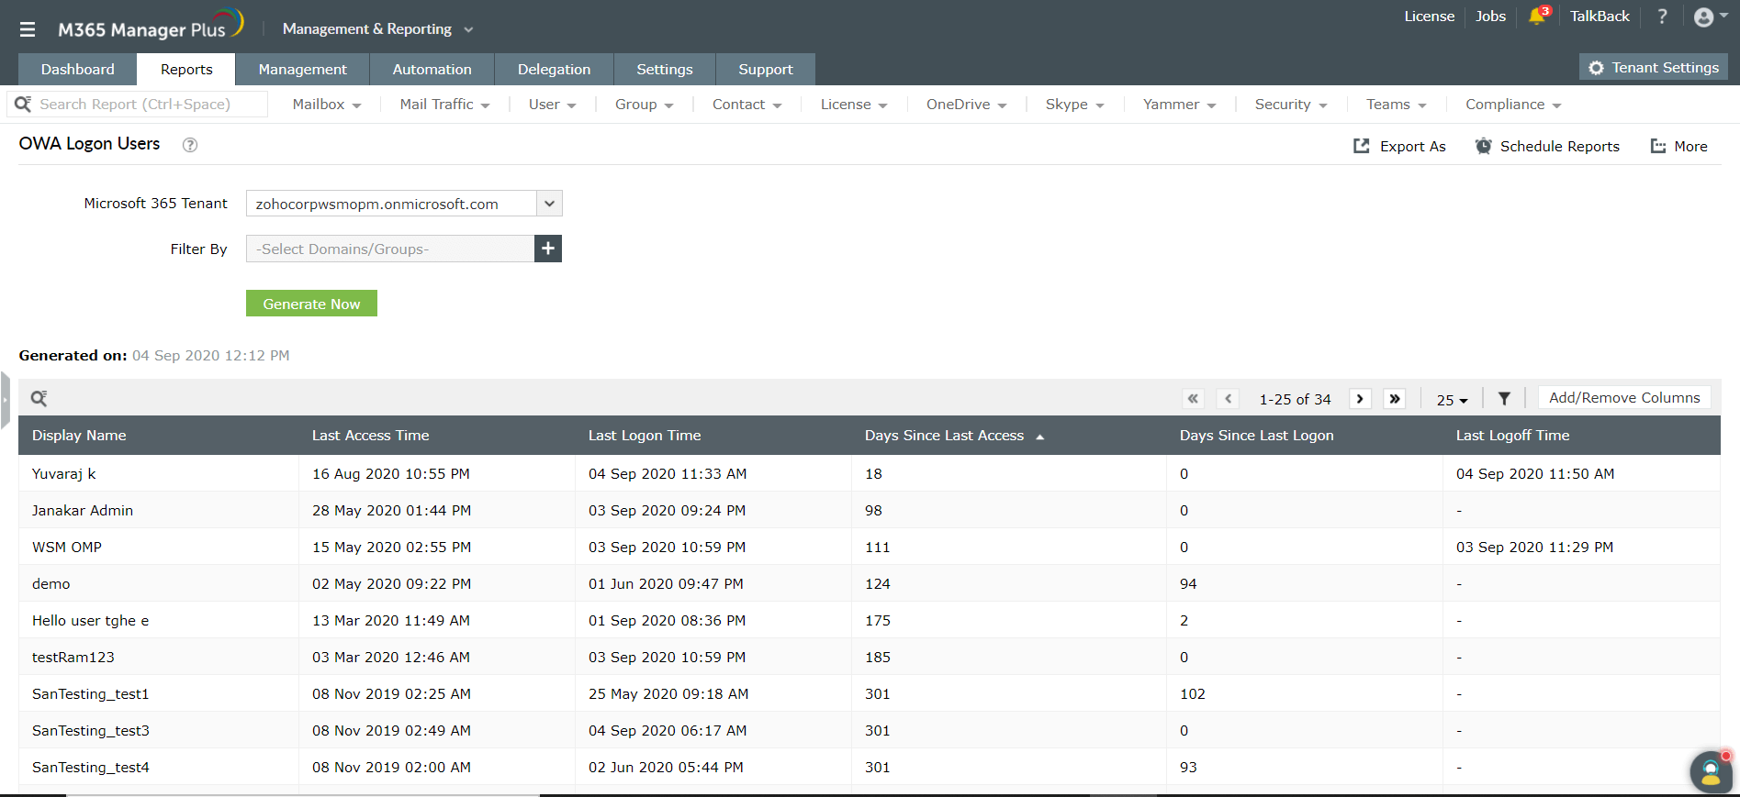Sort by Days Since Last Logon column
Viewport: 1740px width, 797px height.
1256,436
